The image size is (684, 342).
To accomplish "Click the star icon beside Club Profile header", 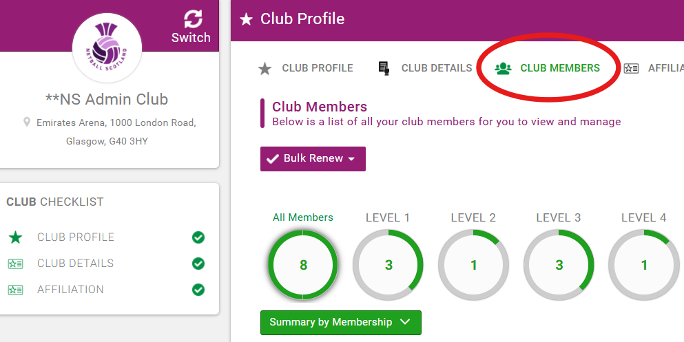I will [x=246, y=19].
